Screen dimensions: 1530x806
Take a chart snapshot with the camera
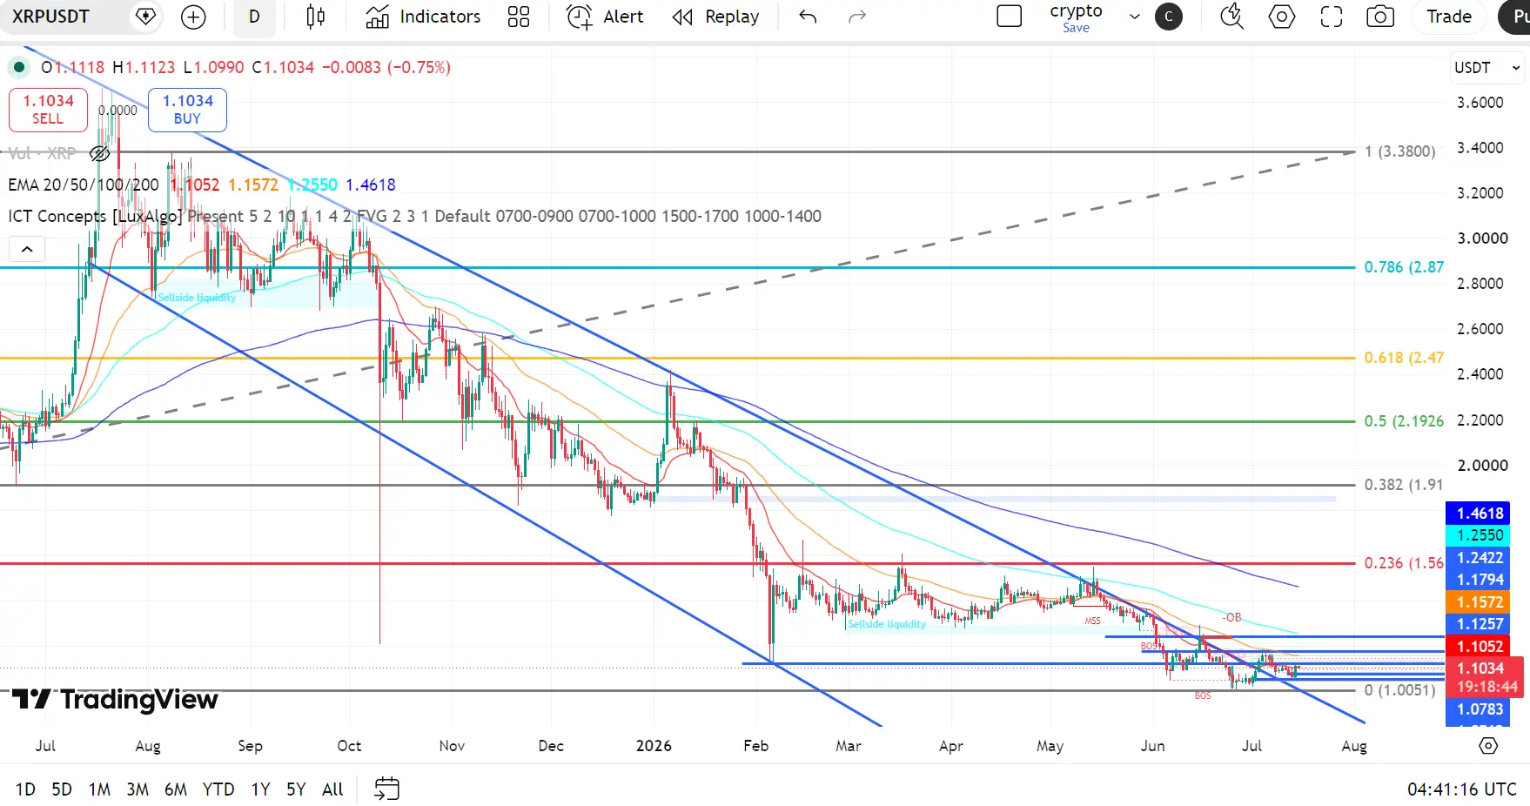tap(1380, 17)
